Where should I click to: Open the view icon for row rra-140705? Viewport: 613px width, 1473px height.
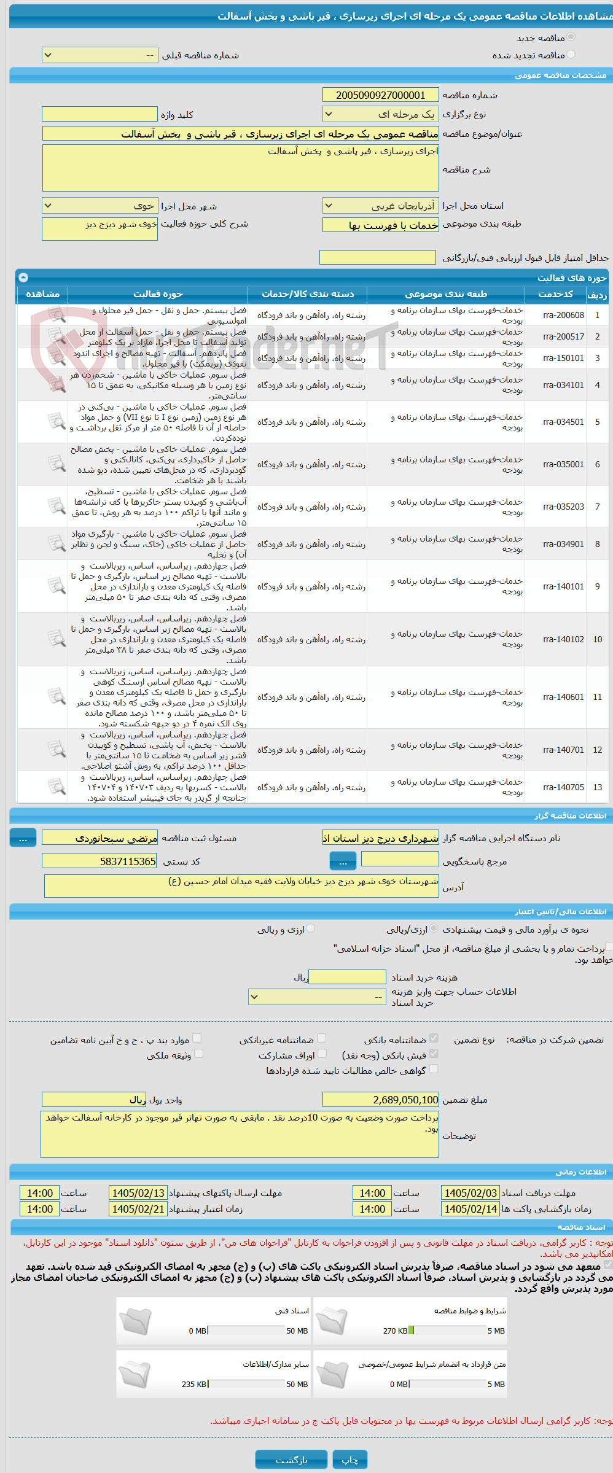click(57, 787)
